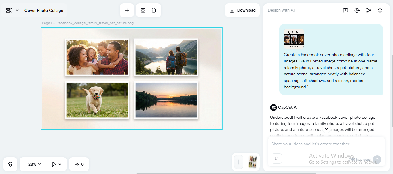The height and width of the screenshot is (174, 393).
Task: Attach an image in the chat input box
Action: point(277,158)
